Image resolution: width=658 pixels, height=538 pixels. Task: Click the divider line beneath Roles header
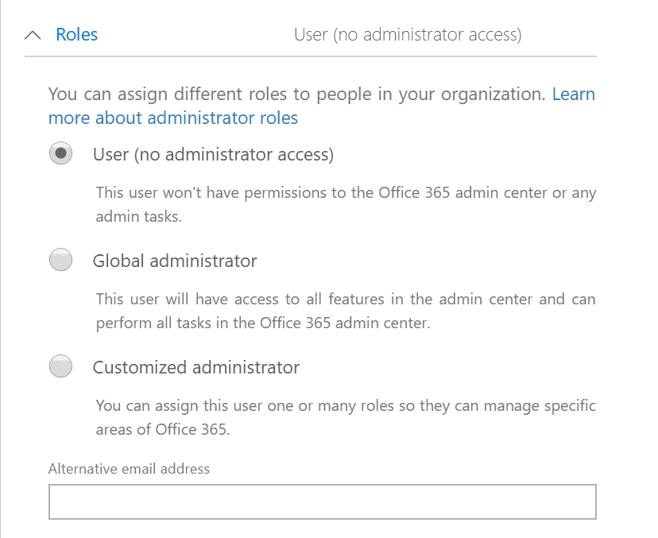point(311,56)
